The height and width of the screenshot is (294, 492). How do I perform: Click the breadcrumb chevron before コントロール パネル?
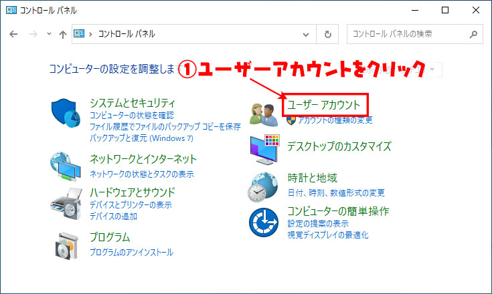(90, 34)
